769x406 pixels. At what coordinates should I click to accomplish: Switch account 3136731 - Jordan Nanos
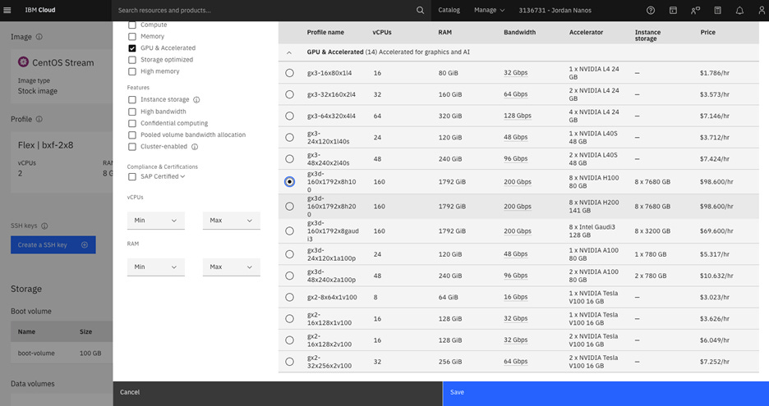pos(555,11)
